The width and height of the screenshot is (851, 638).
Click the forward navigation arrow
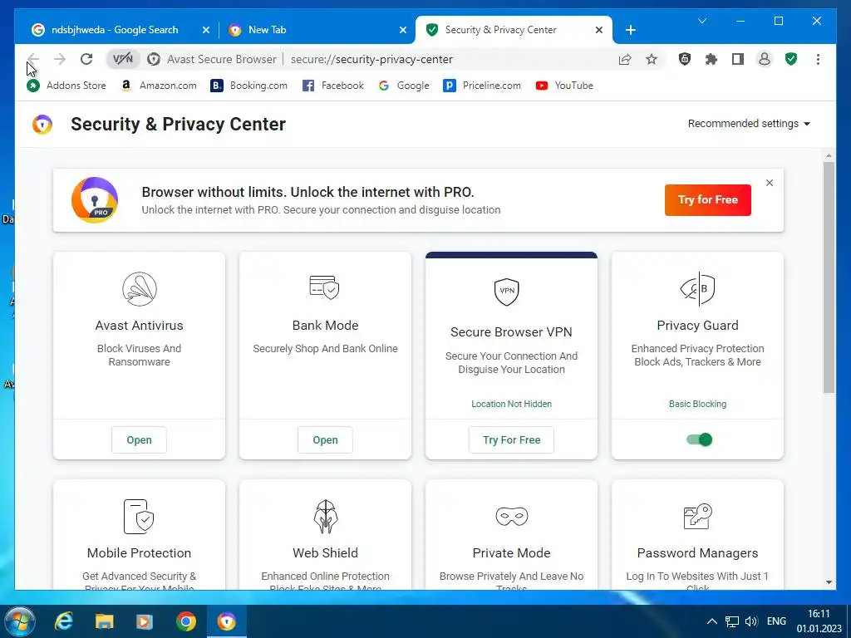60,59
